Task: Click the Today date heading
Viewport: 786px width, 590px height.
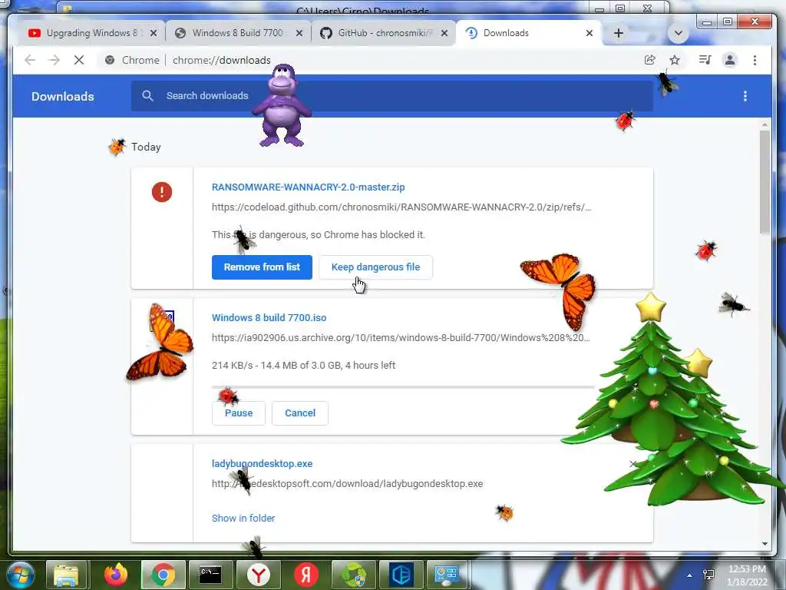Action: [x=146, y=147]
